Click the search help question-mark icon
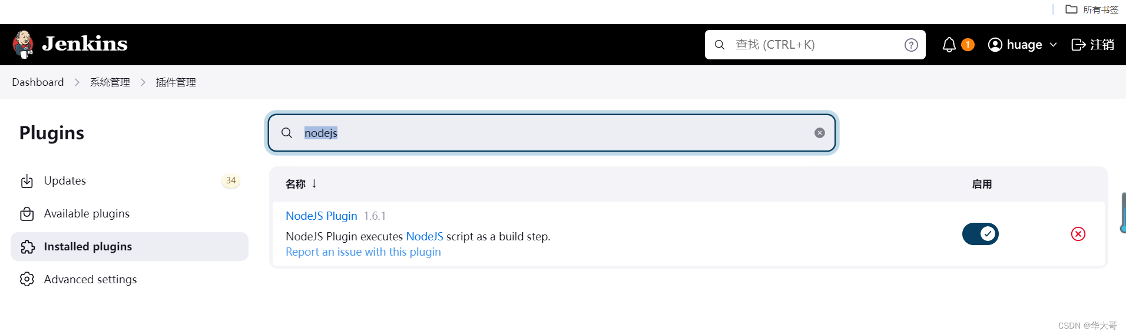Viewport: 1126px width, 335px height. click(911, 45)
